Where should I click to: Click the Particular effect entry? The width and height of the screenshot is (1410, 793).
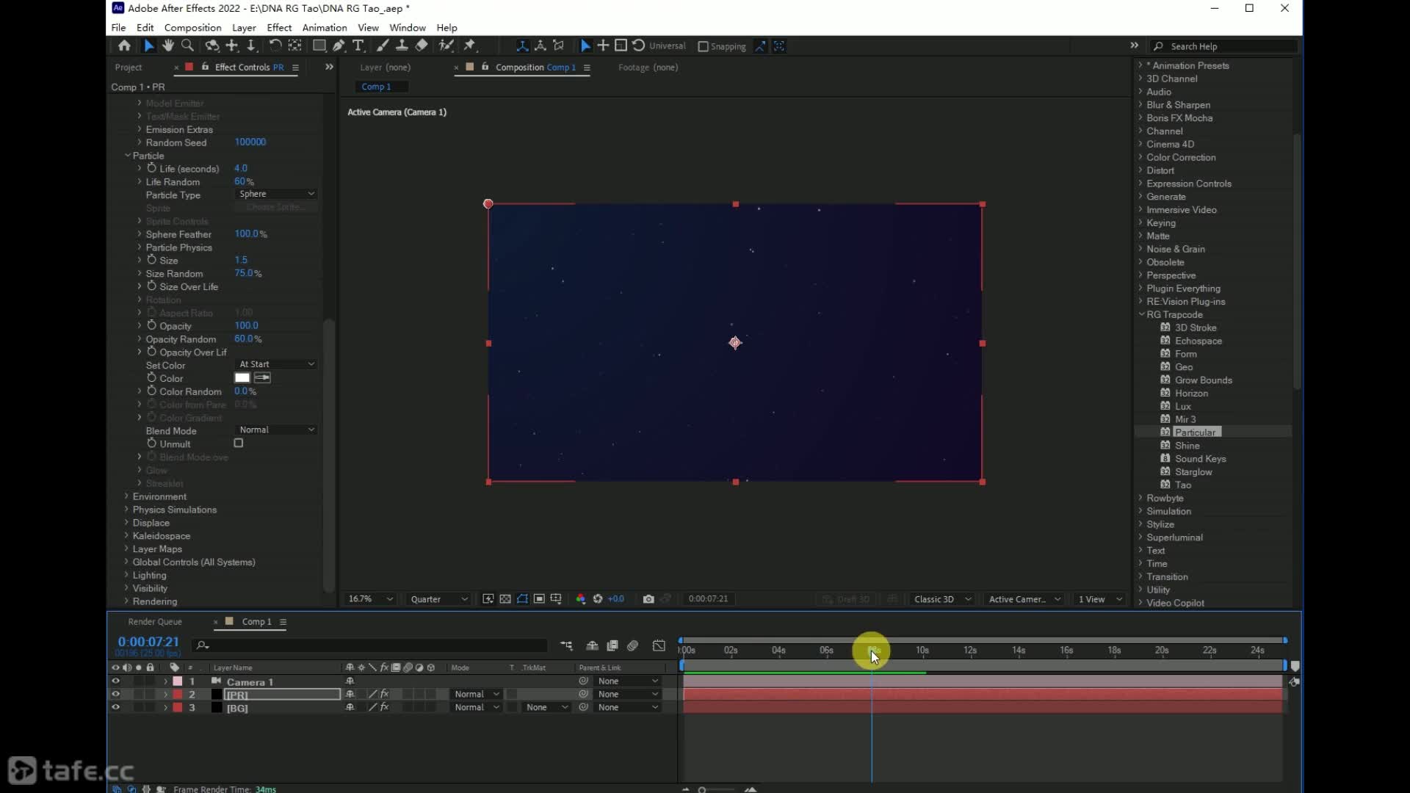(x=1194, y=432)
